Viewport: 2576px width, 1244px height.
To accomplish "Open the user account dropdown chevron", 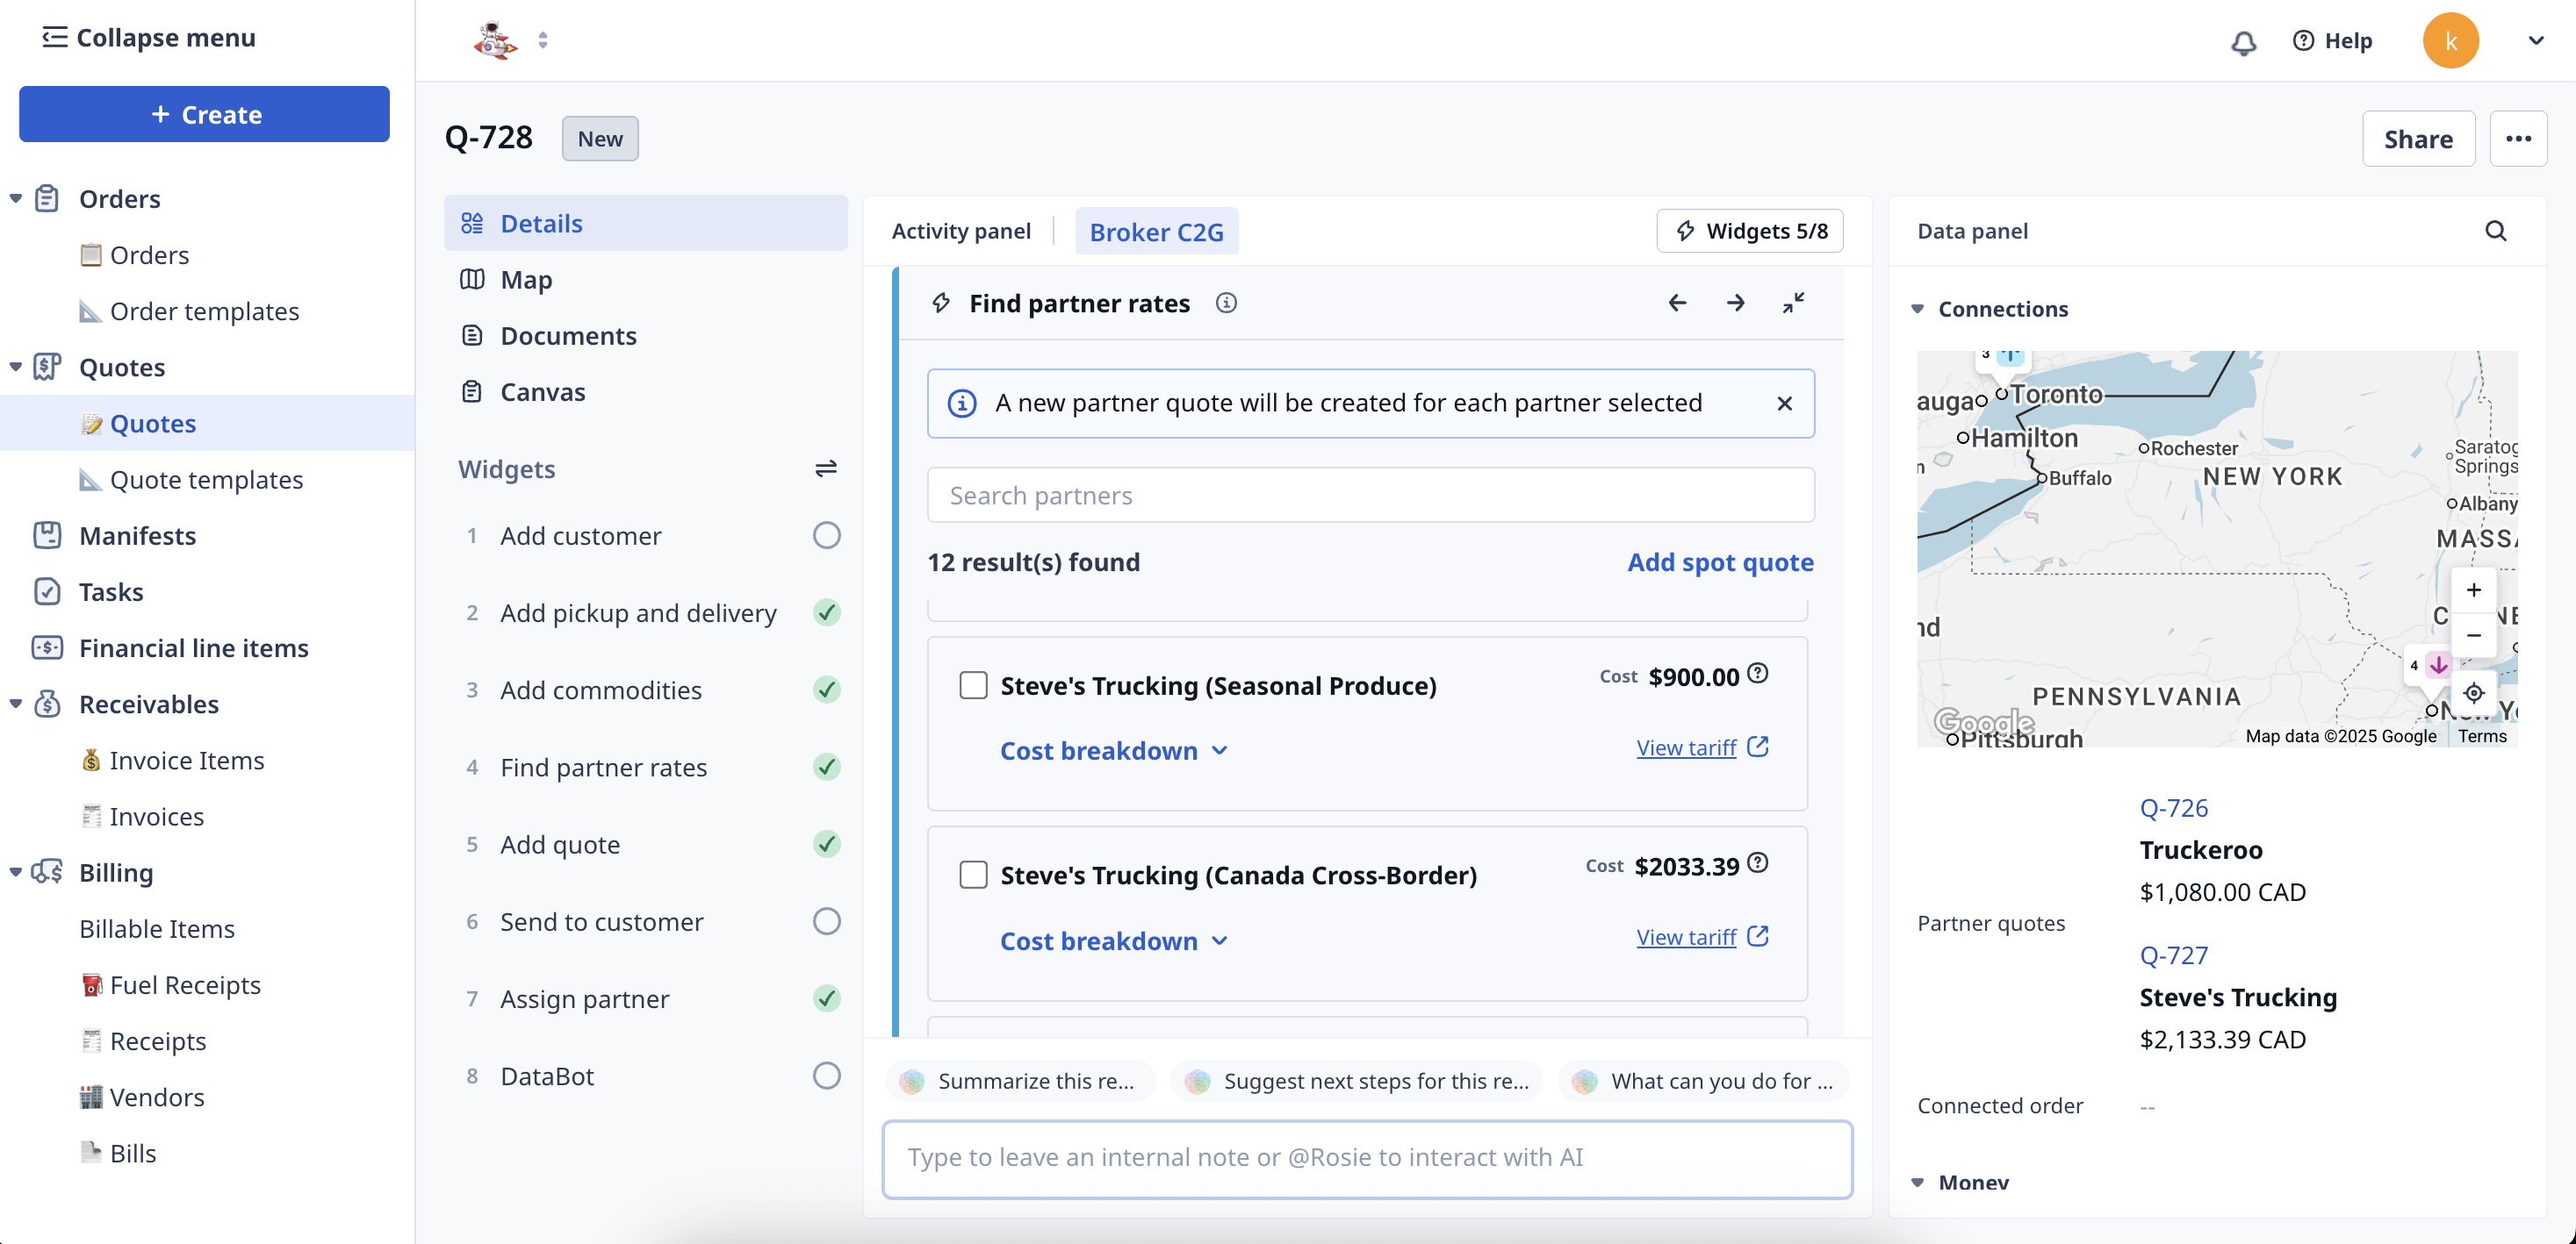I will 2535,41.
